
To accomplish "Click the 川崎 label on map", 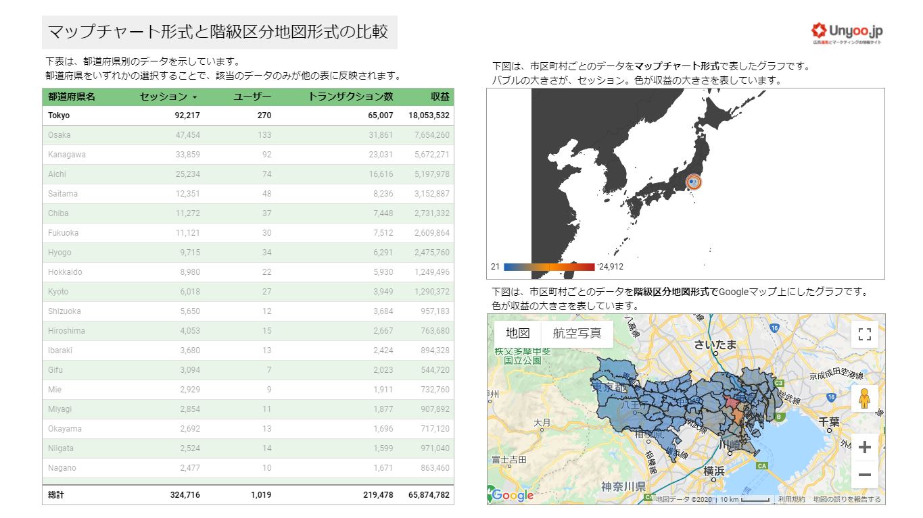I will coord(730,445).
